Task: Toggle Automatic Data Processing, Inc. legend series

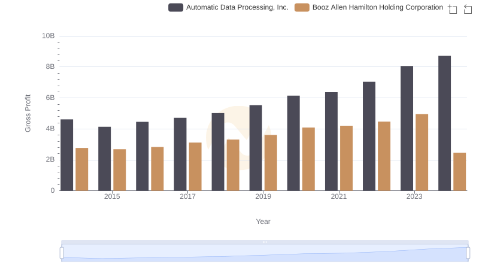Action: tap(228, 7)
